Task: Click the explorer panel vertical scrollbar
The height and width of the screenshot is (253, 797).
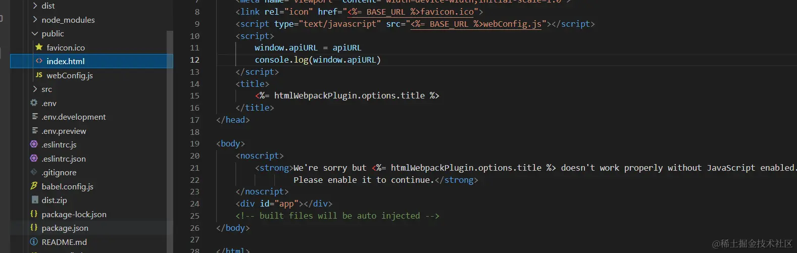Action: 170,141
